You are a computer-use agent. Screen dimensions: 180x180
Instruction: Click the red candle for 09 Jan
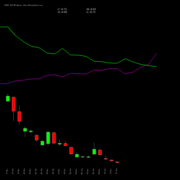pos(100,152)
